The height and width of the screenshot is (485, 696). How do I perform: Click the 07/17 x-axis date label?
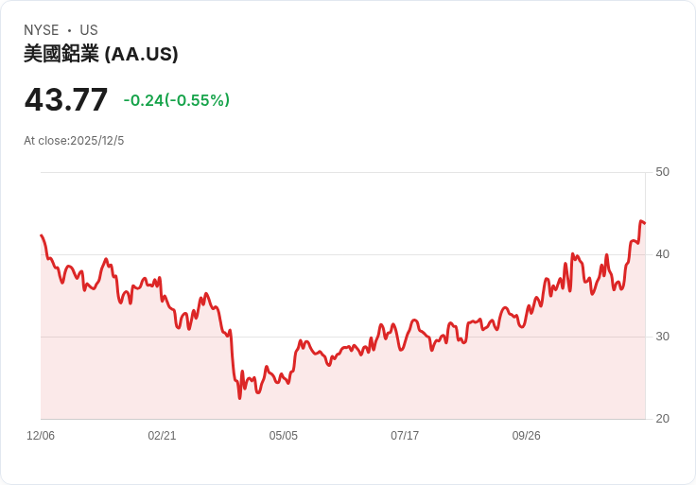pos(405,436)
